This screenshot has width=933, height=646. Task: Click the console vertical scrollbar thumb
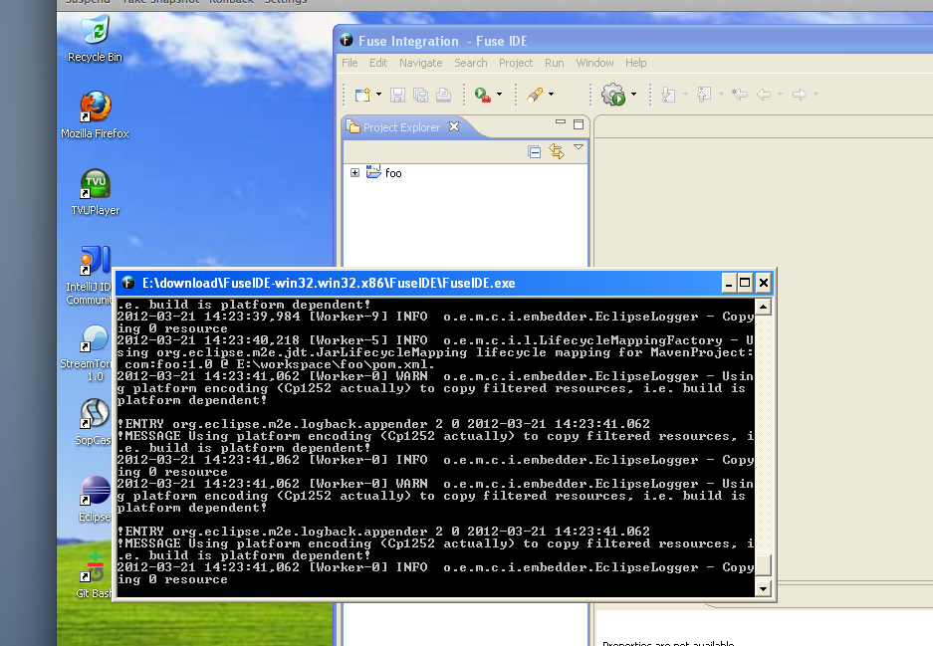763,564
